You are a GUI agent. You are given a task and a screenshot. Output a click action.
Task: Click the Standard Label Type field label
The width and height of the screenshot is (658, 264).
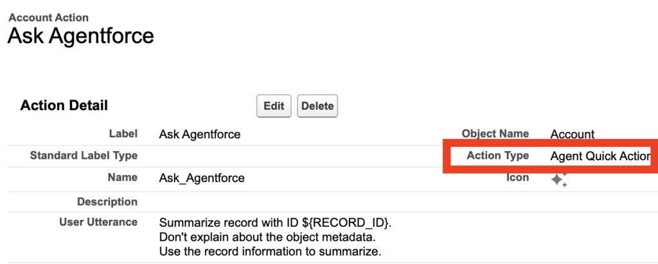84,156
